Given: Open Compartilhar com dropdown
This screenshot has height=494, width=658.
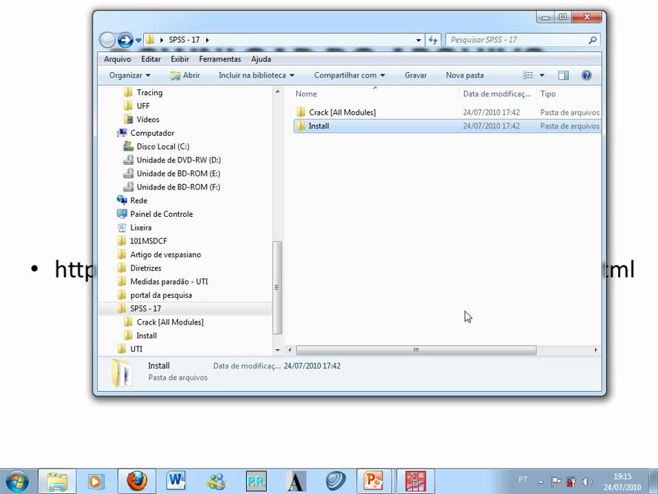Looking at the screenshot, I should coord(350,75).
